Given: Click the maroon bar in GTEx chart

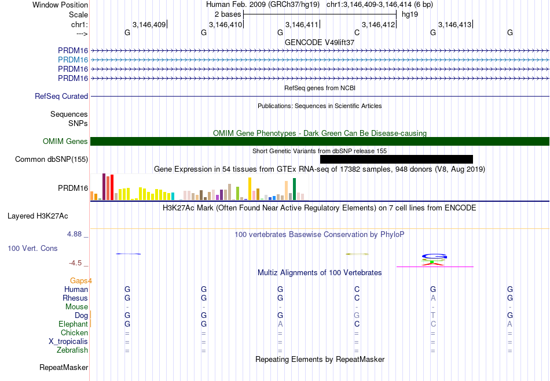Looking at the screenshot, I should pyautogui.click(x=104, y=187).
